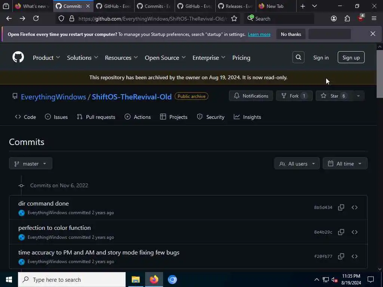Click the Chromium icon on the taskbar

(x=172, y=280)
